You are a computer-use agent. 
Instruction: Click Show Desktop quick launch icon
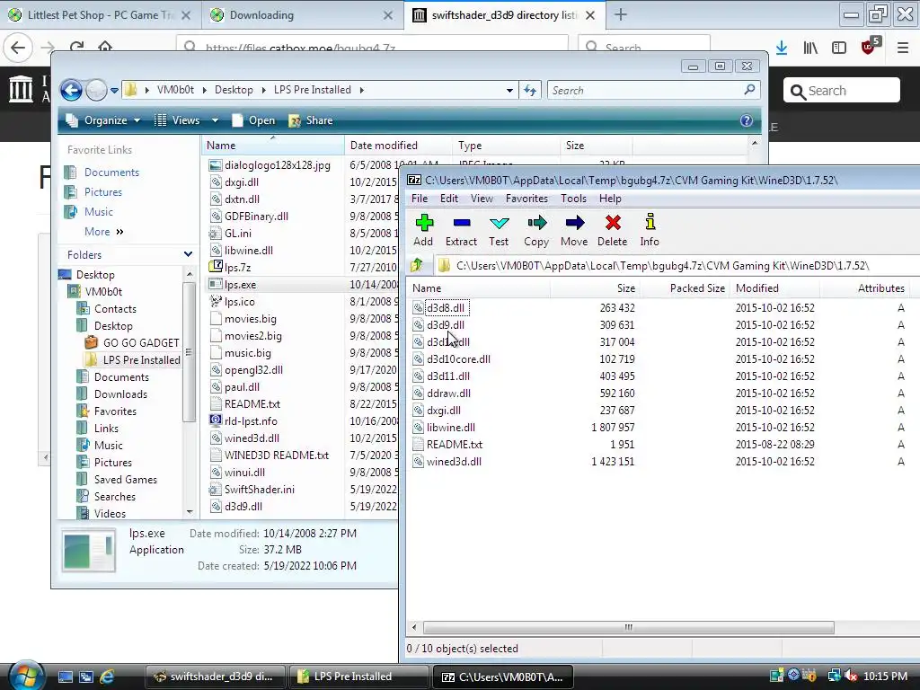coord(66,677)
